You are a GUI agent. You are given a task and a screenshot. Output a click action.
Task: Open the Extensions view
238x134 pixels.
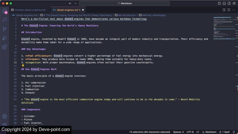[4, 47]
